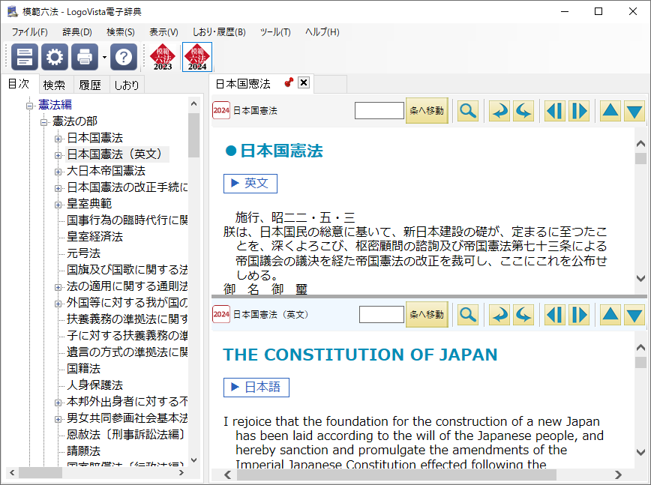651x485 pixels.
Task: Select the 模範六法 2023 dictionary icon
Action: [x=163, y=57]
